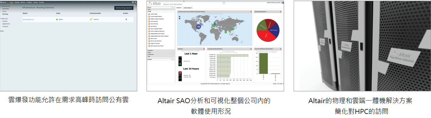Zoom in on the world map
The height and width of the screenshot is (118, 431).
[x=180, y=17]
